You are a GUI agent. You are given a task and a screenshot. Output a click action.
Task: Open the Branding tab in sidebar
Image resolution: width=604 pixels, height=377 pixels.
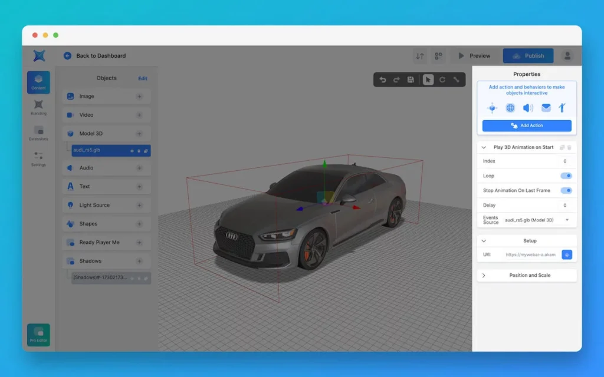click(x=38, y=107)
